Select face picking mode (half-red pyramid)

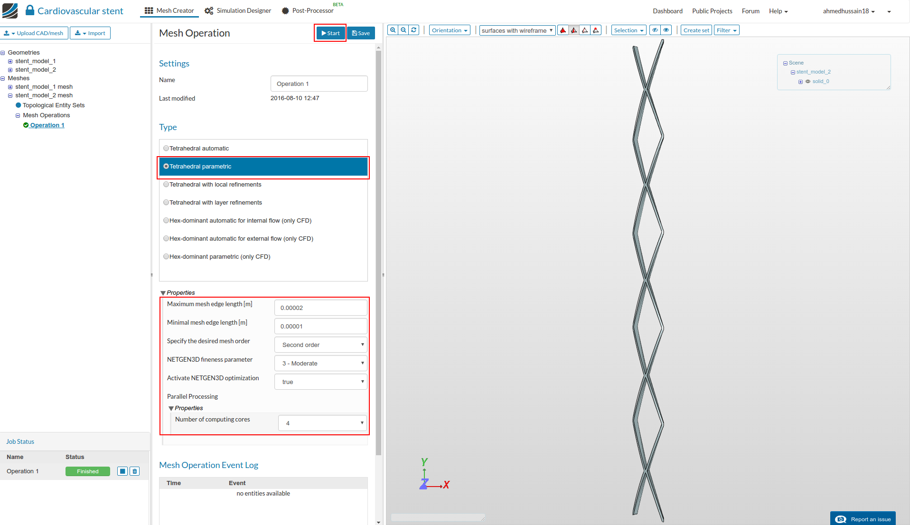(574, 30)
